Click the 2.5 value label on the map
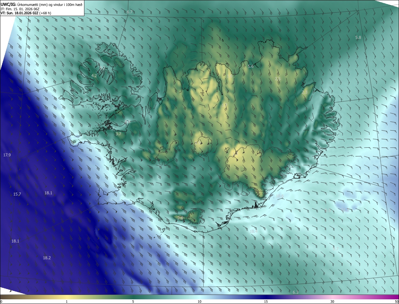 point(278,79)
